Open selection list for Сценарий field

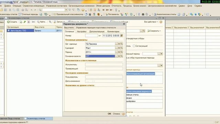tap(116, 48)
